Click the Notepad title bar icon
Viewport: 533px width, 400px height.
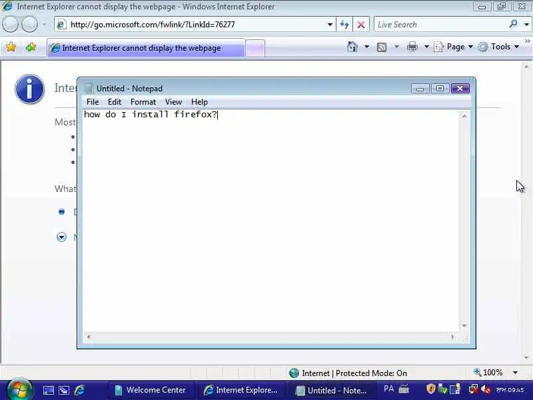[x=89, y=88]
